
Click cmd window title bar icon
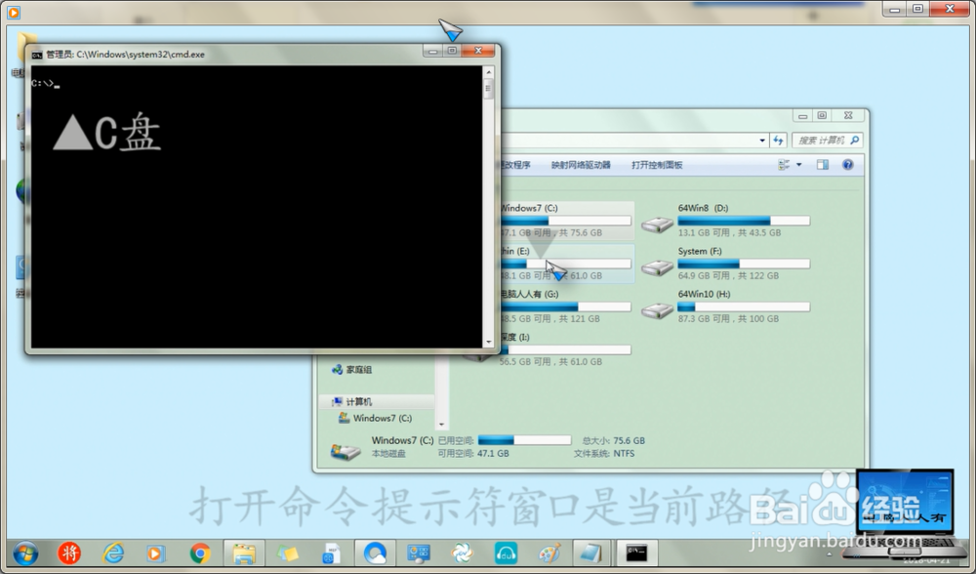coord(37,54)
